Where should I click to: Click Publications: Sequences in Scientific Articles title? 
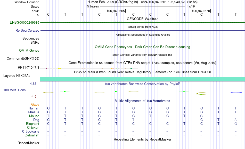pyautogui.click(x=142, y=35)
